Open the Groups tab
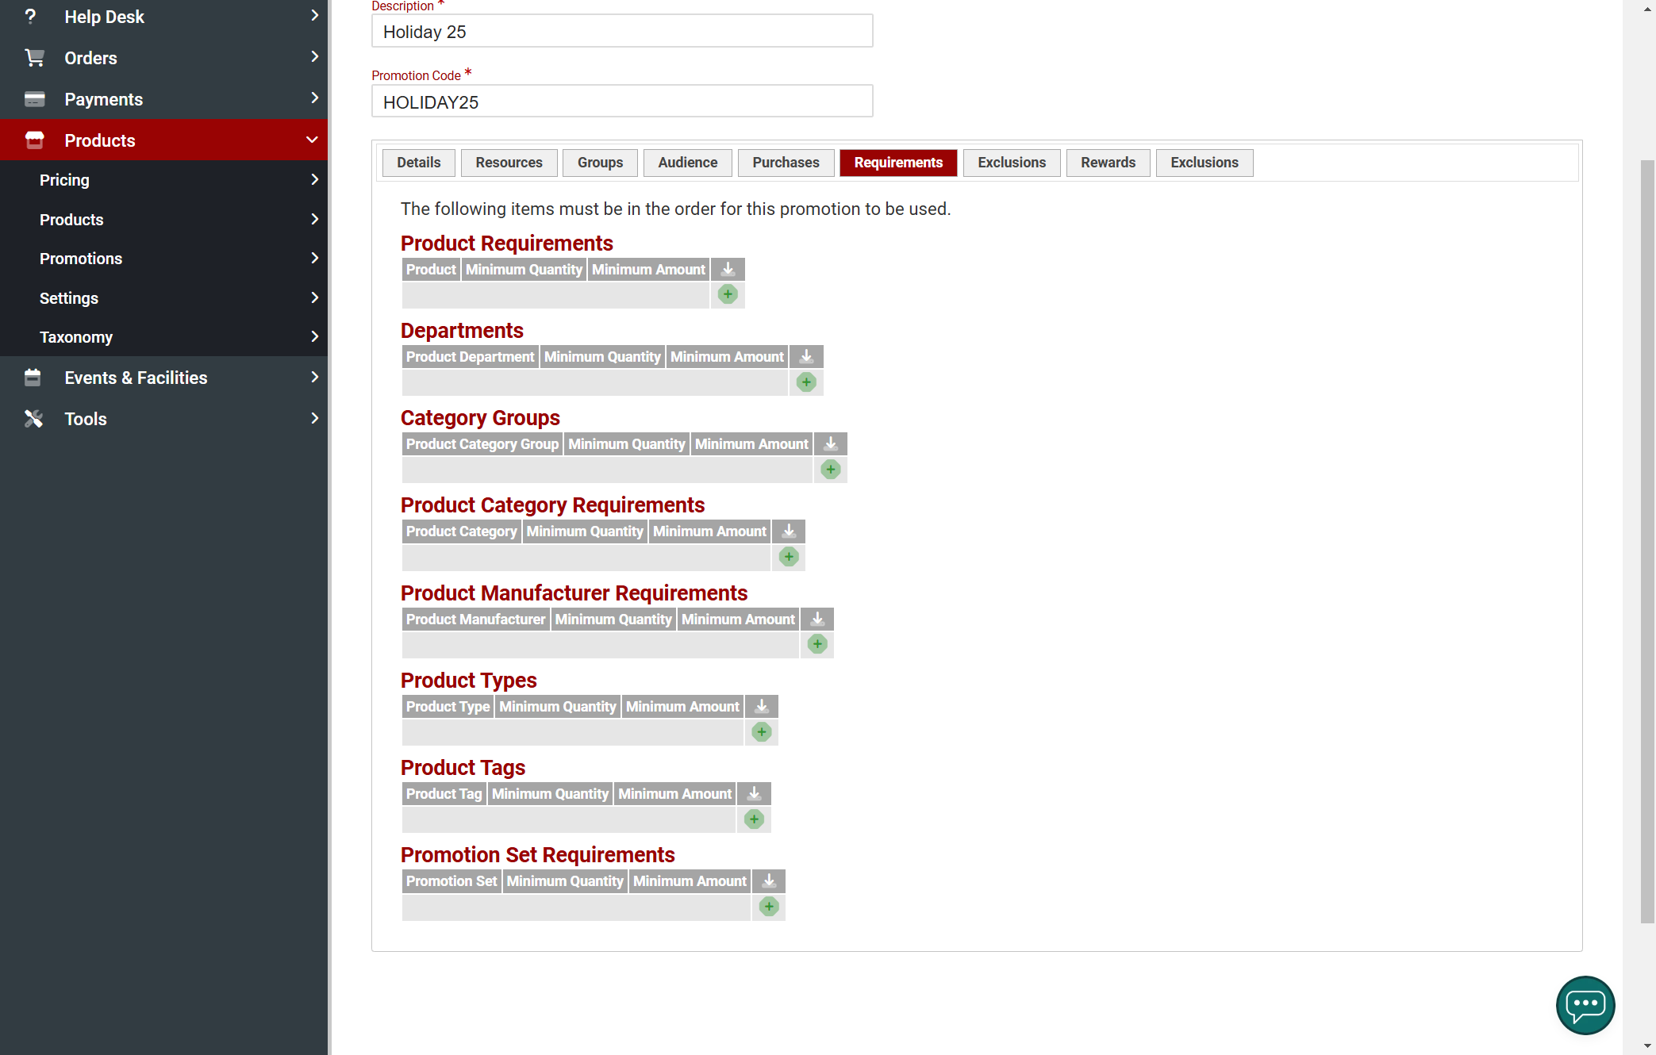 point(601,163)
